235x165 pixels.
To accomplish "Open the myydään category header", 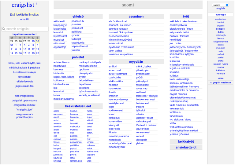I will pos(136,61).
